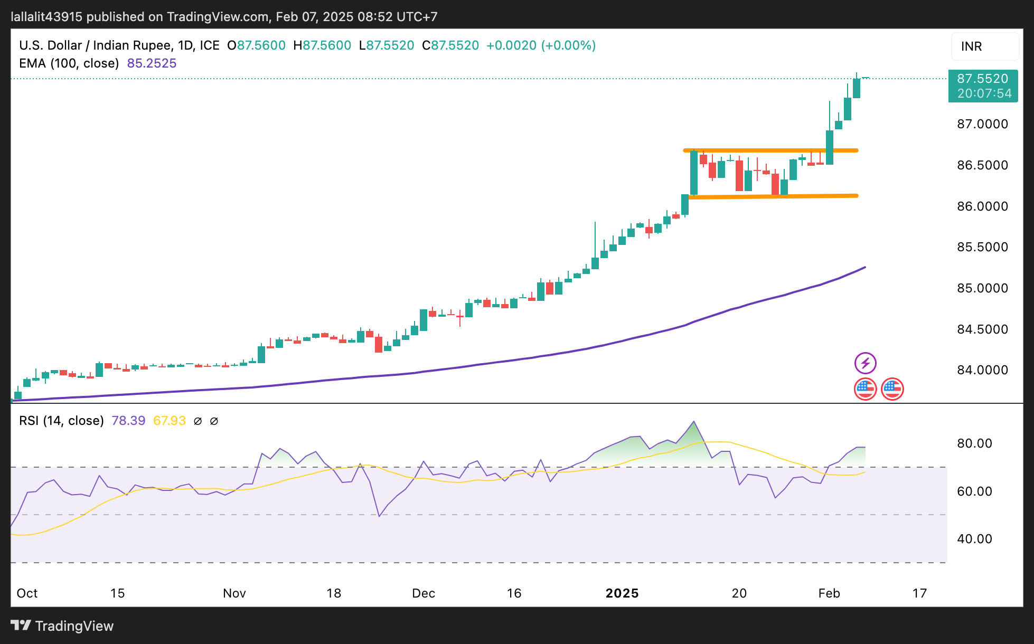This screenshot has width=1034, height=644.
Task: Select the RSI (14, close) indicator legend
Action: pos(61,421)
